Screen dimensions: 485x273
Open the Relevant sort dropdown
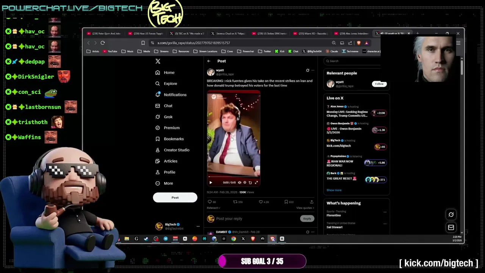(x=213, y=208)
